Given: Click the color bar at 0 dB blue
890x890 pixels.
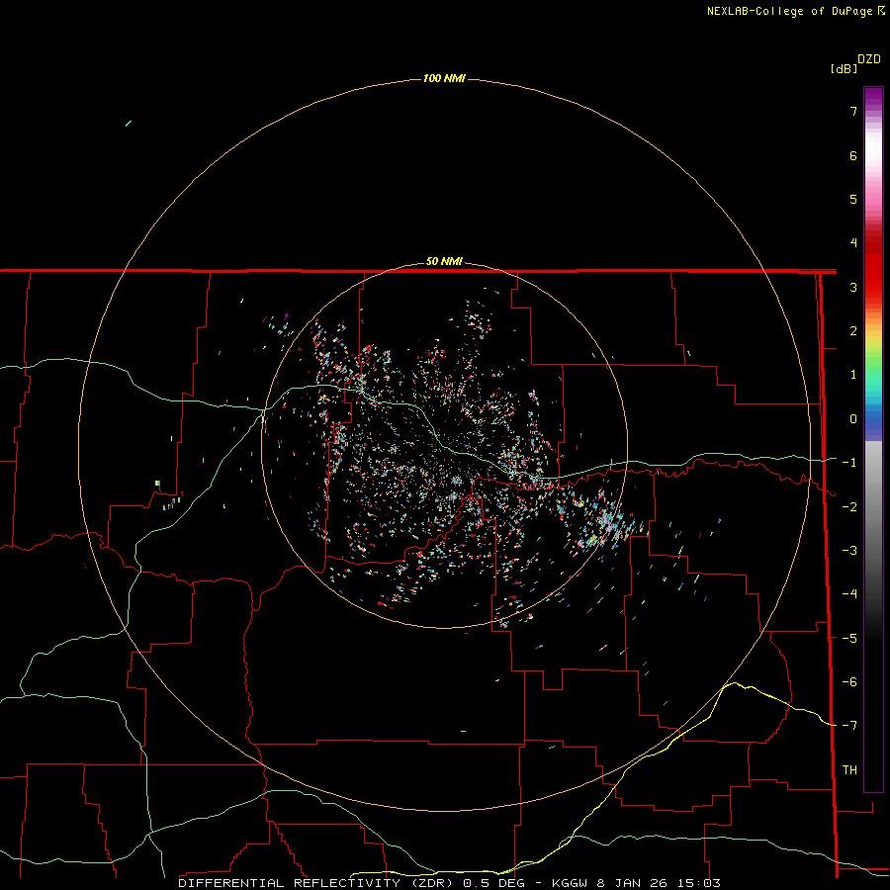Looking at the screenshot, I should [873, 419].
